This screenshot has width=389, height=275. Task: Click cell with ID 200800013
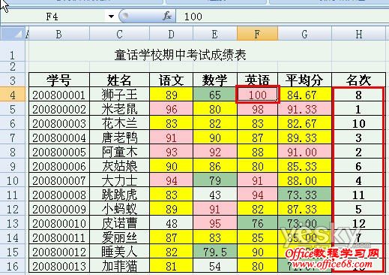pos(59,265)
